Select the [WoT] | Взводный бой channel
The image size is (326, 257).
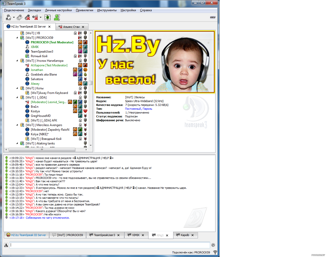(46, 139)
